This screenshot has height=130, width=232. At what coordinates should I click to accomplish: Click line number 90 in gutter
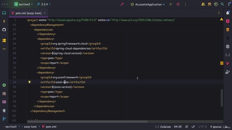(x=14, y=63)
